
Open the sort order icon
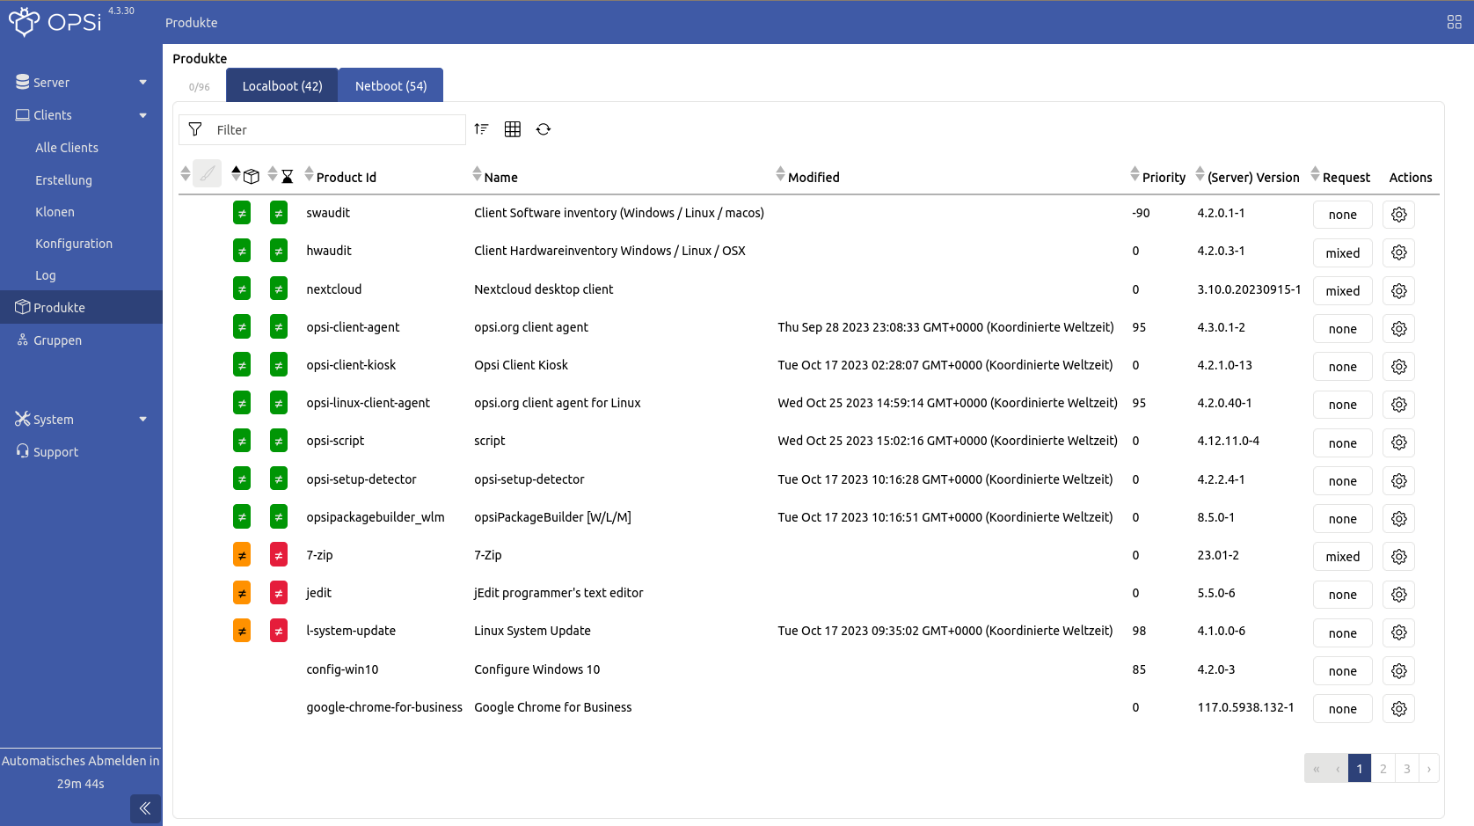[481, 129]
